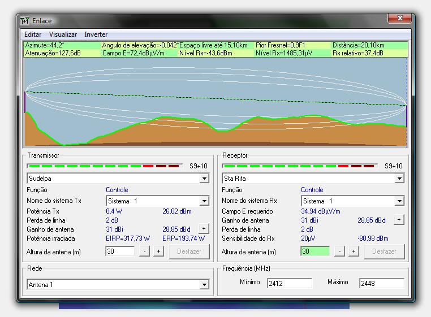Click the Pior Fresnel=0,9F1 value

click(281, 45)
